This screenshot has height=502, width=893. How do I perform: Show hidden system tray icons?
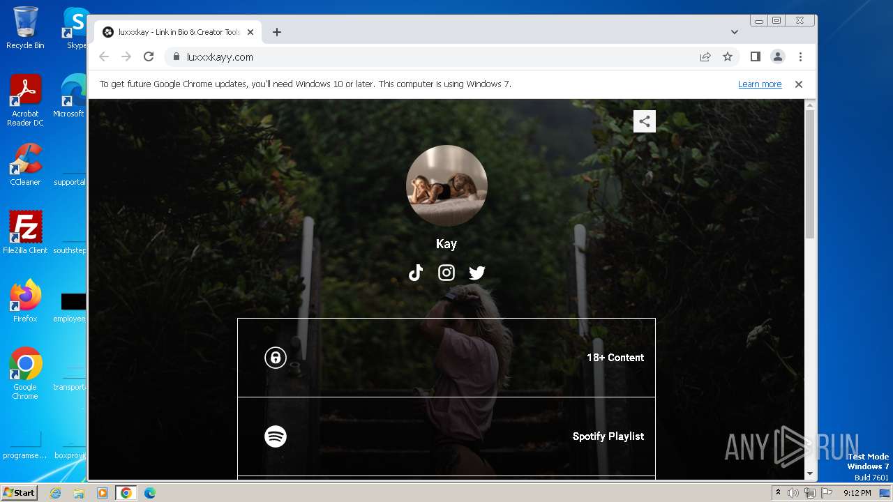[778, 493]
